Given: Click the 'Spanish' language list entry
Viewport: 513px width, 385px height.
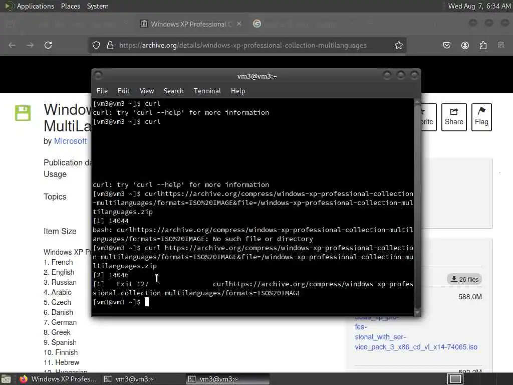Looking at the screenshot, I should (60, 342).
